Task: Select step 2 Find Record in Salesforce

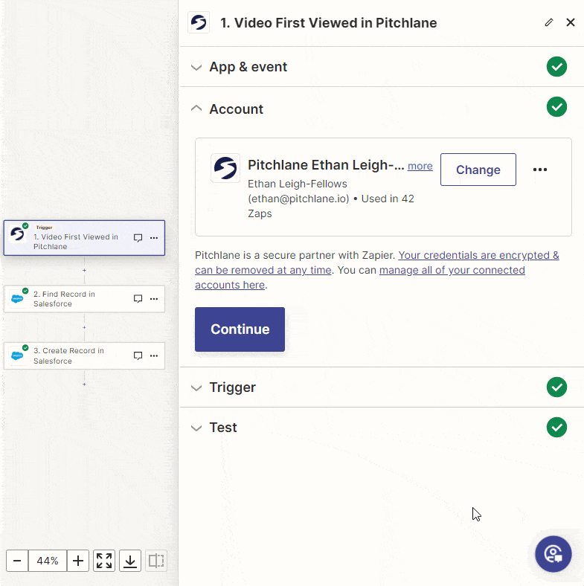Action: click(x=84, y=299)
